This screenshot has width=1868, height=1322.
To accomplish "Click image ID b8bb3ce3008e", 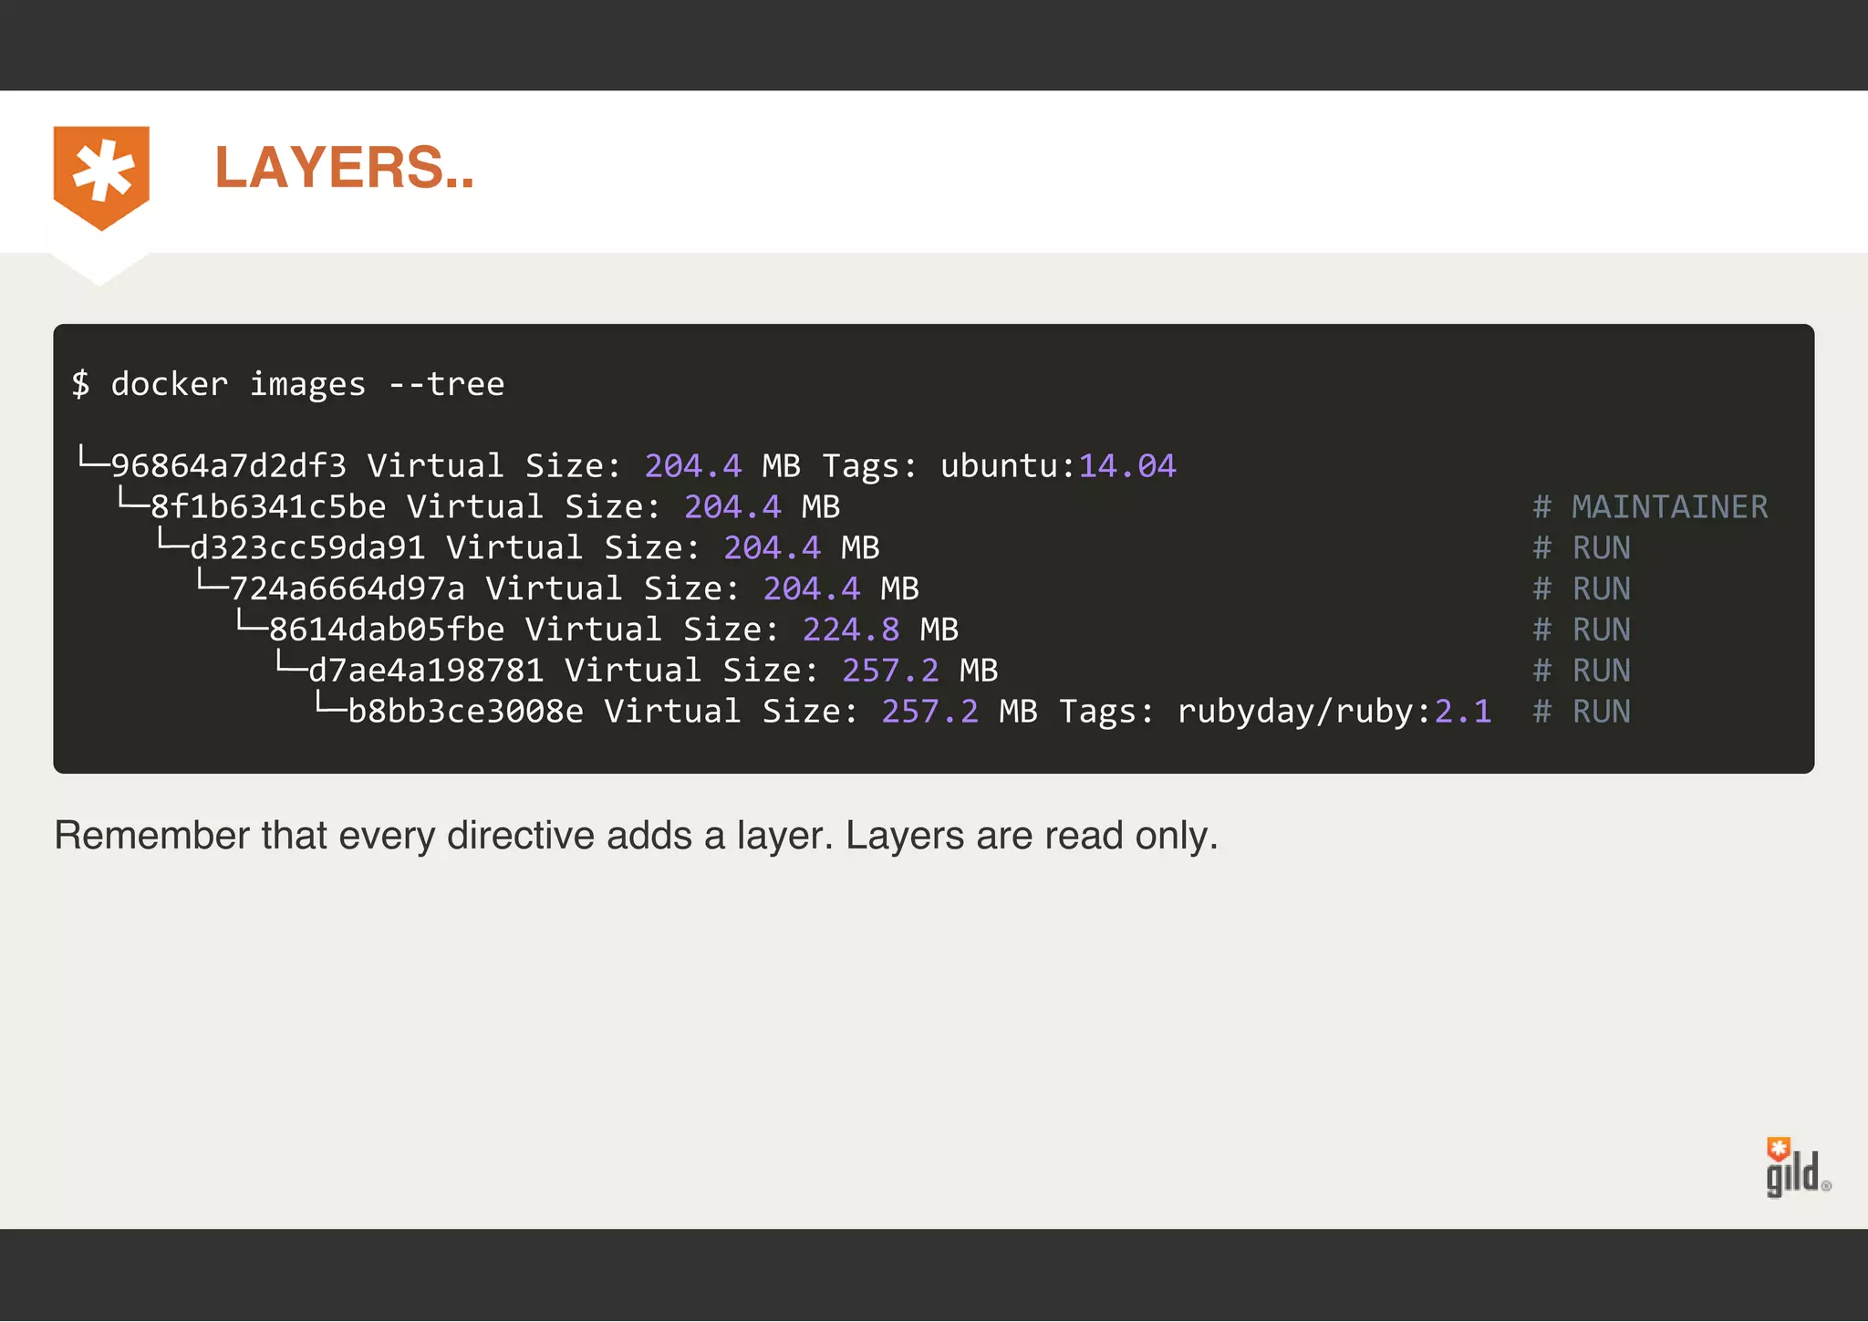I will tap(466, 712).
